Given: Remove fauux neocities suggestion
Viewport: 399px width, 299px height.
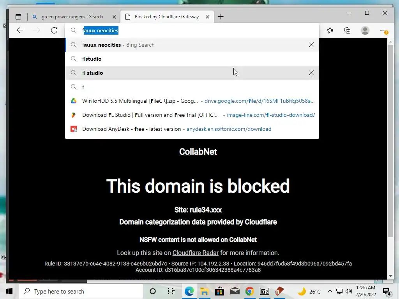Looking at the screenshot, I should 311,45.
